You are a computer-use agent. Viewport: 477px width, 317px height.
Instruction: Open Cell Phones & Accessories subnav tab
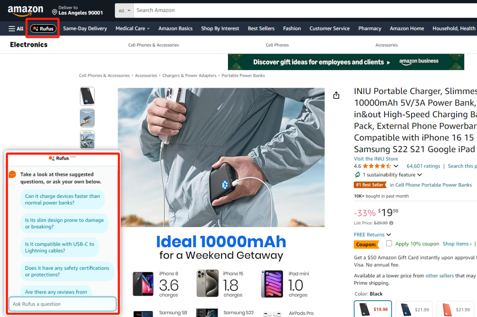pos(153,45)
